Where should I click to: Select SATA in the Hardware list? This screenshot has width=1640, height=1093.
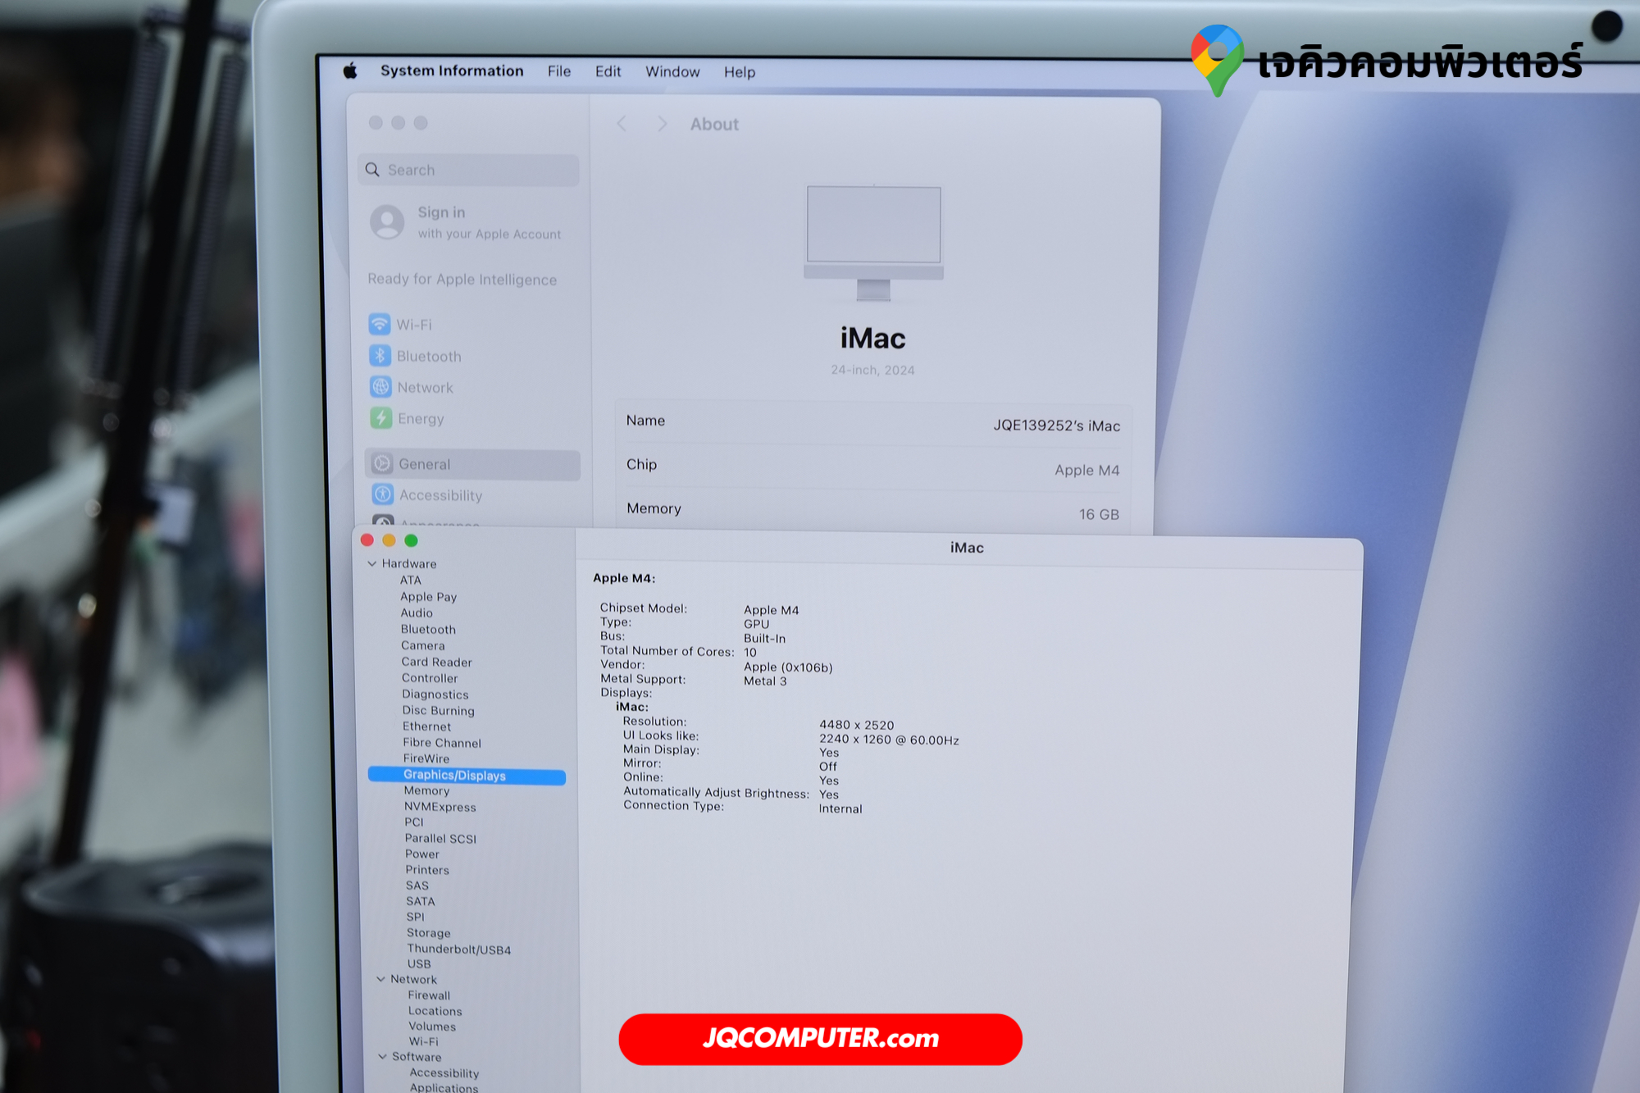point(421,901)
